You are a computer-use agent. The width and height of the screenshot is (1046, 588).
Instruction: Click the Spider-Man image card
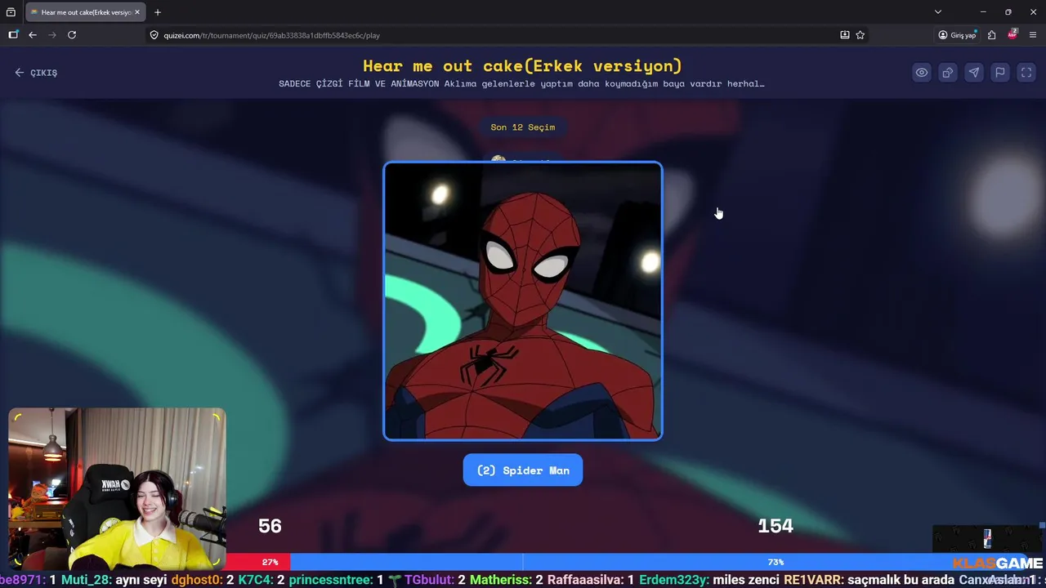pyautogui.click(x=523, y=301)
